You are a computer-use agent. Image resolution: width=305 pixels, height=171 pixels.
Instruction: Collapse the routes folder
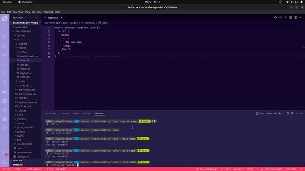22,48
